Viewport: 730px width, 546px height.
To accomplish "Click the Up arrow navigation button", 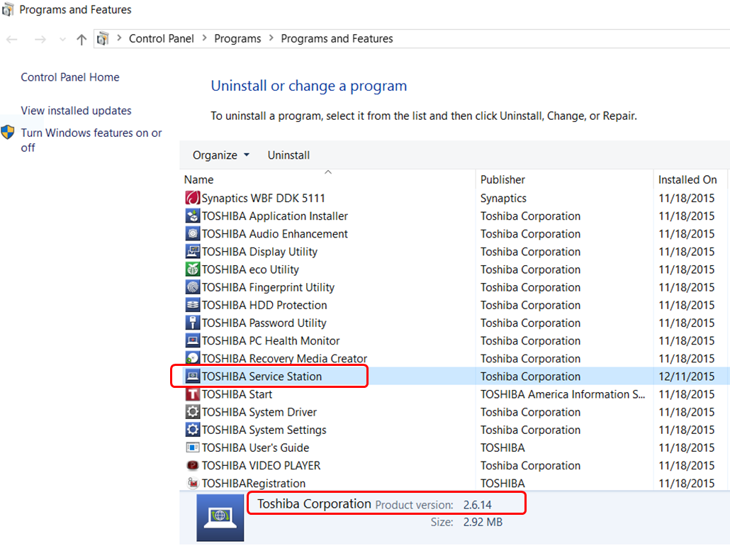I will pos(82,39).
